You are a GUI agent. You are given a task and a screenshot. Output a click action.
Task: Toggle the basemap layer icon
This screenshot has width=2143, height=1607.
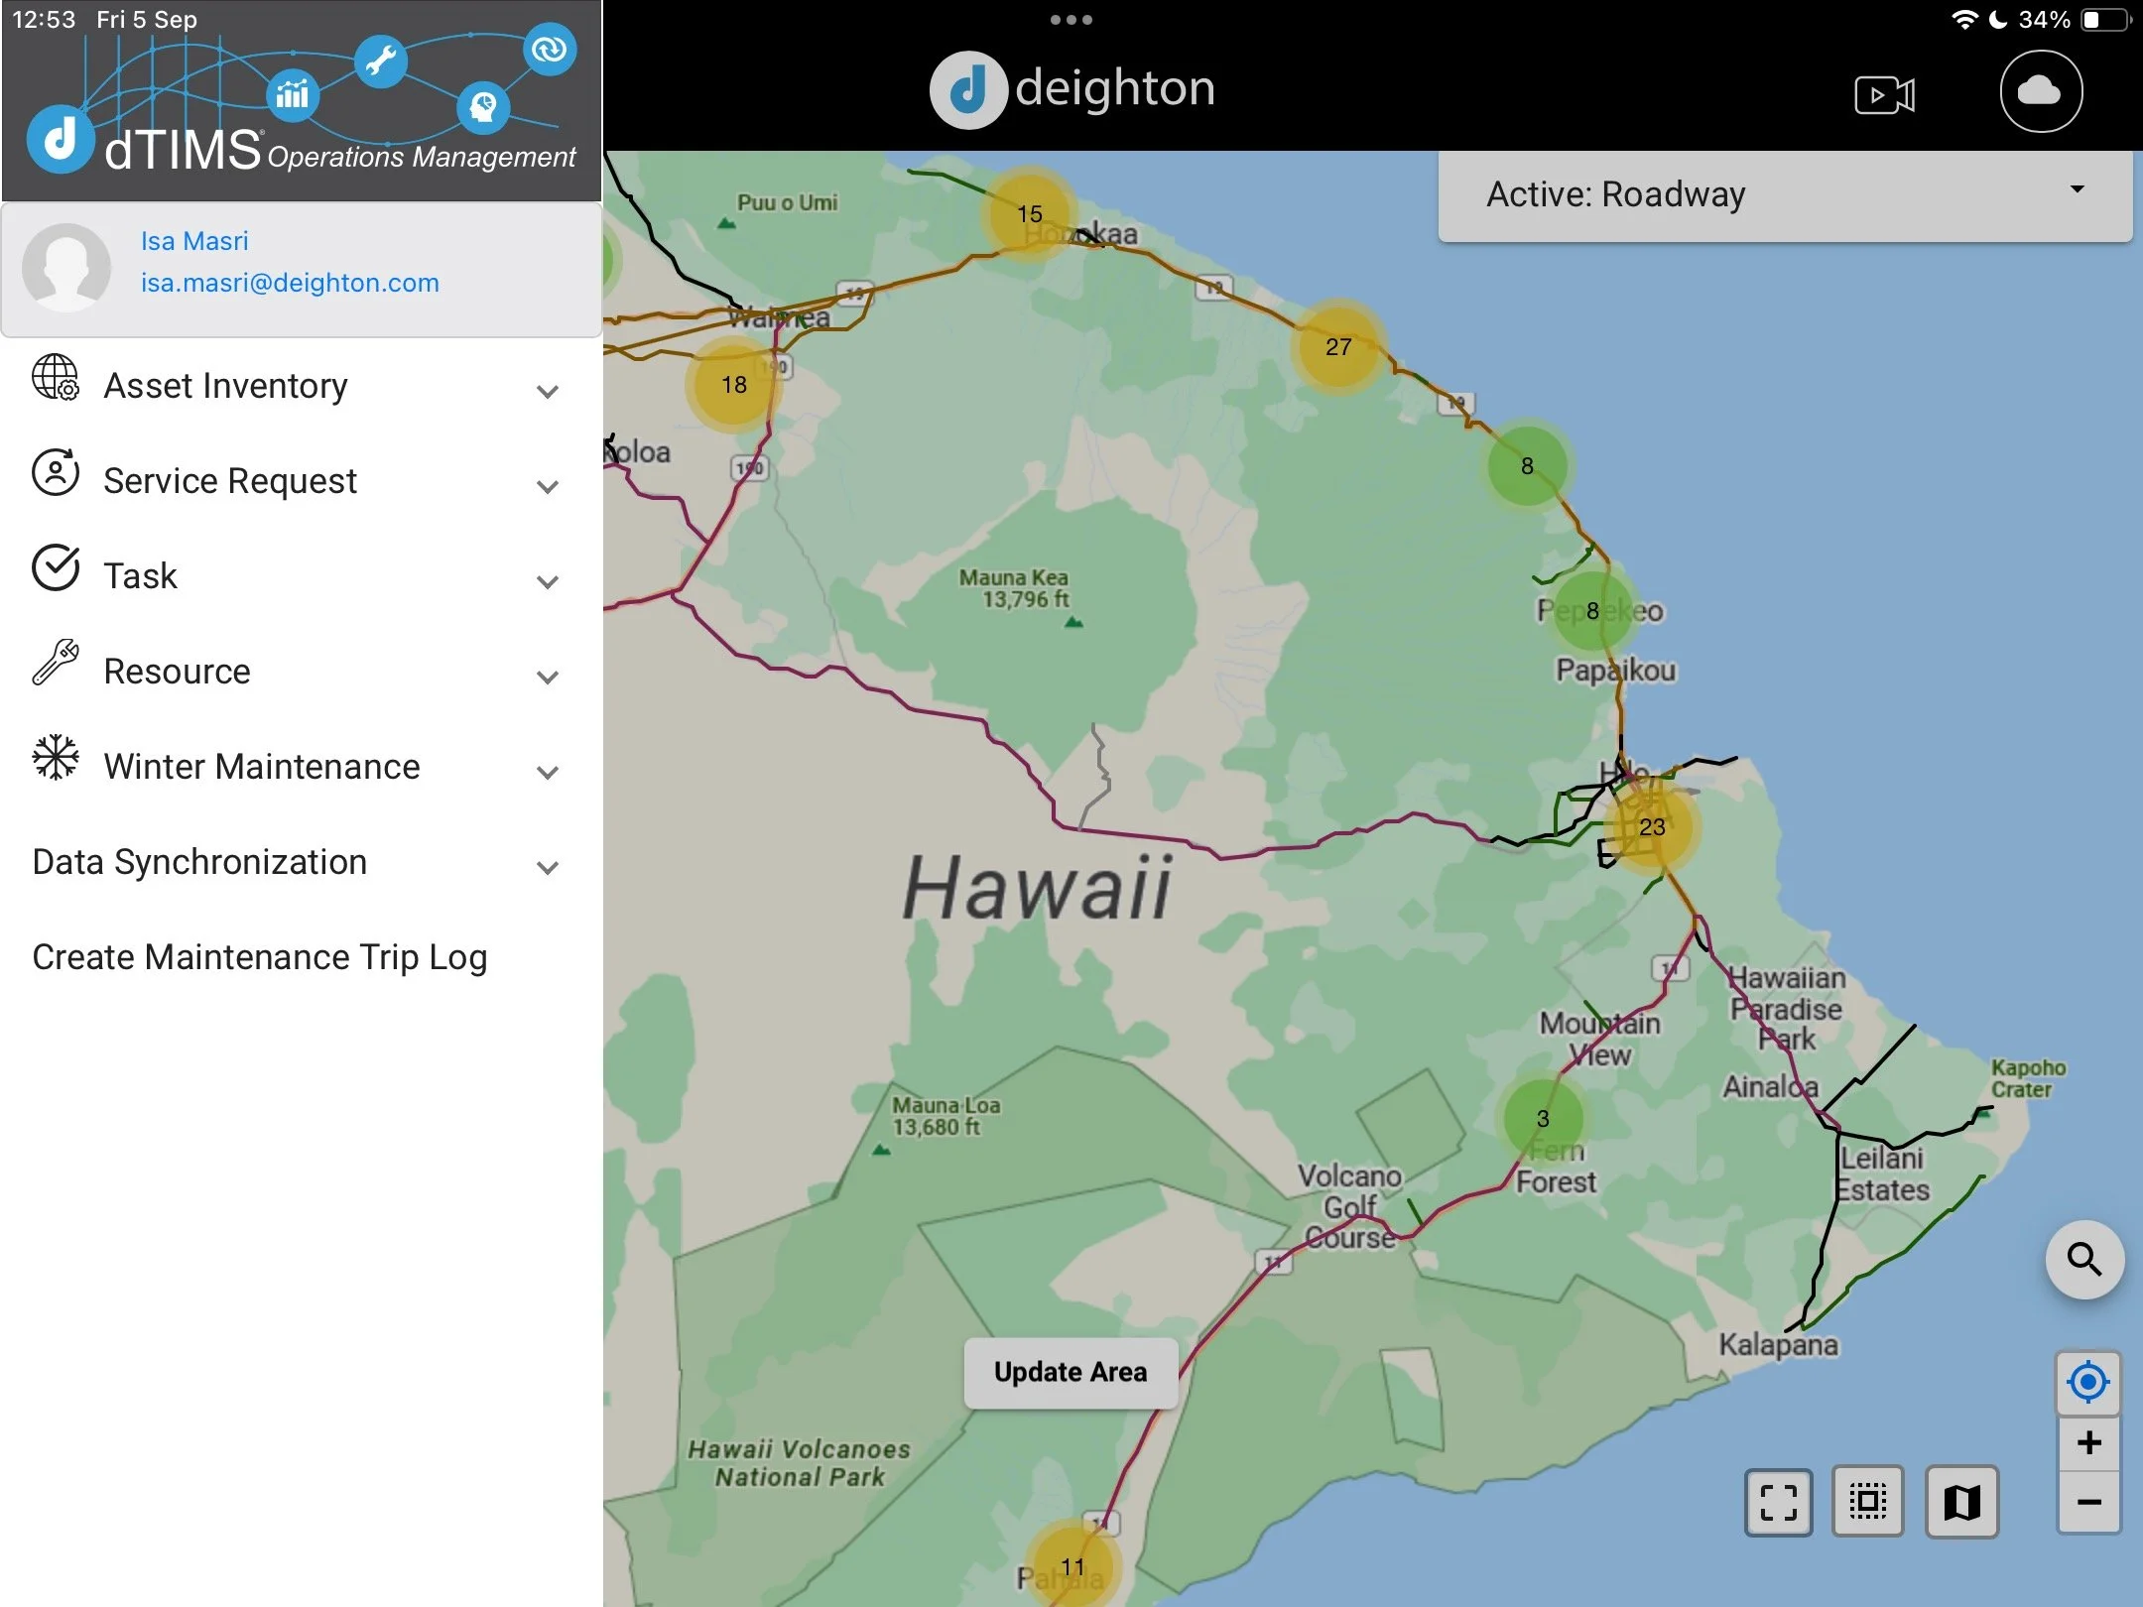[x=1960, y=1502]
